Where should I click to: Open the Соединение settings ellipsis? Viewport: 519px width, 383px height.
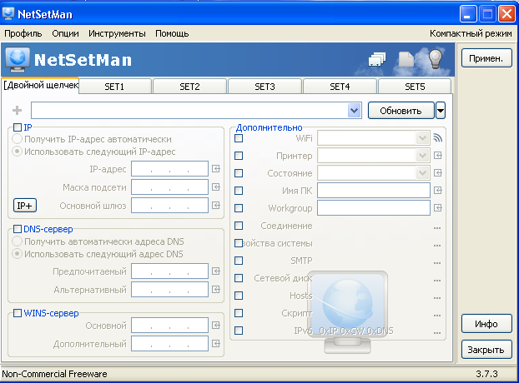tap(437, 228)
